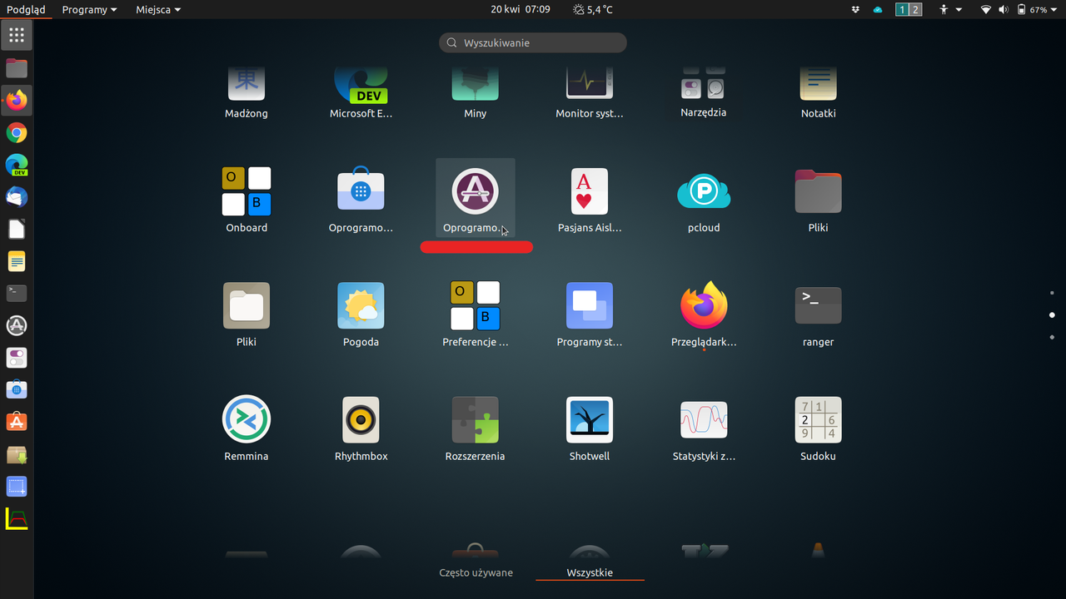The width and height of the screenshot is (1066, 599).
Task: Open the yellow-red graph app in dock
Action: click(x=17, y=519)
